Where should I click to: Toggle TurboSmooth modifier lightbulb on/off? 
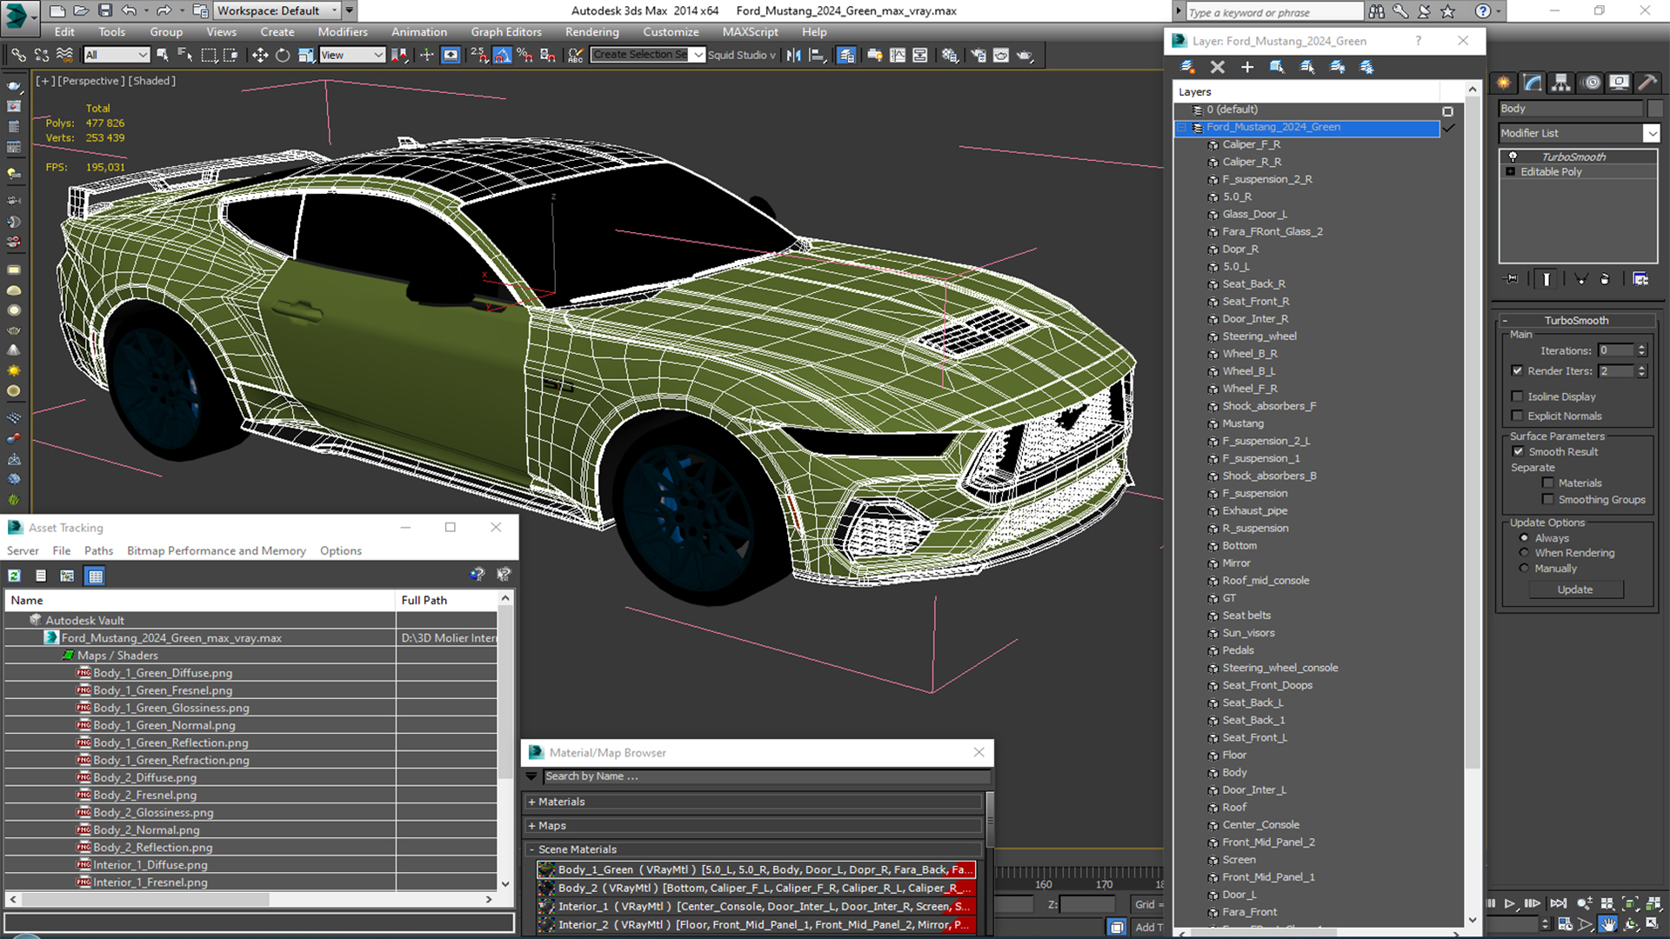point(1513,157)
